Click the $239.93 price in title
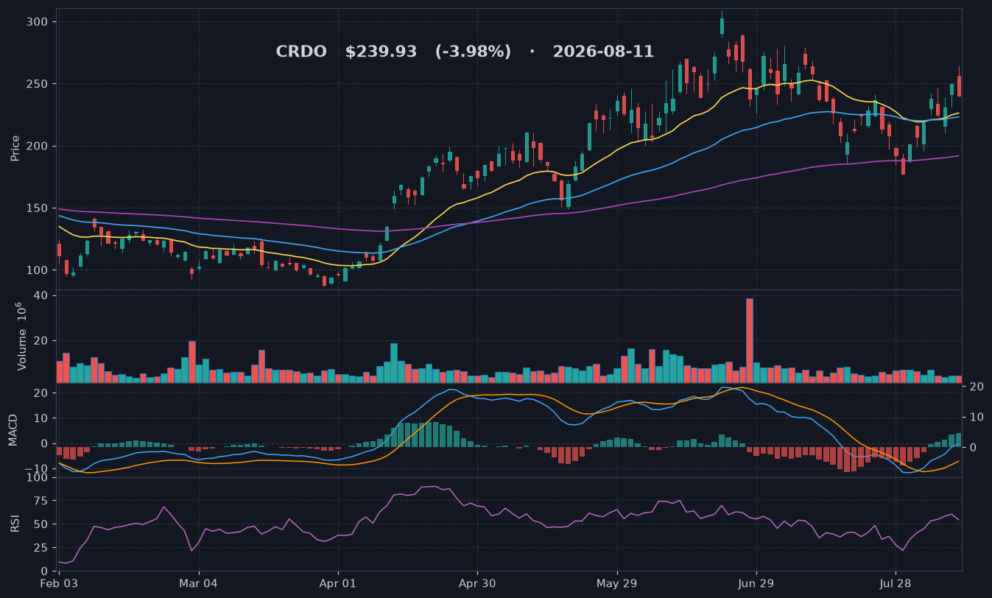 pyautogui.click(x=381, y=52)
